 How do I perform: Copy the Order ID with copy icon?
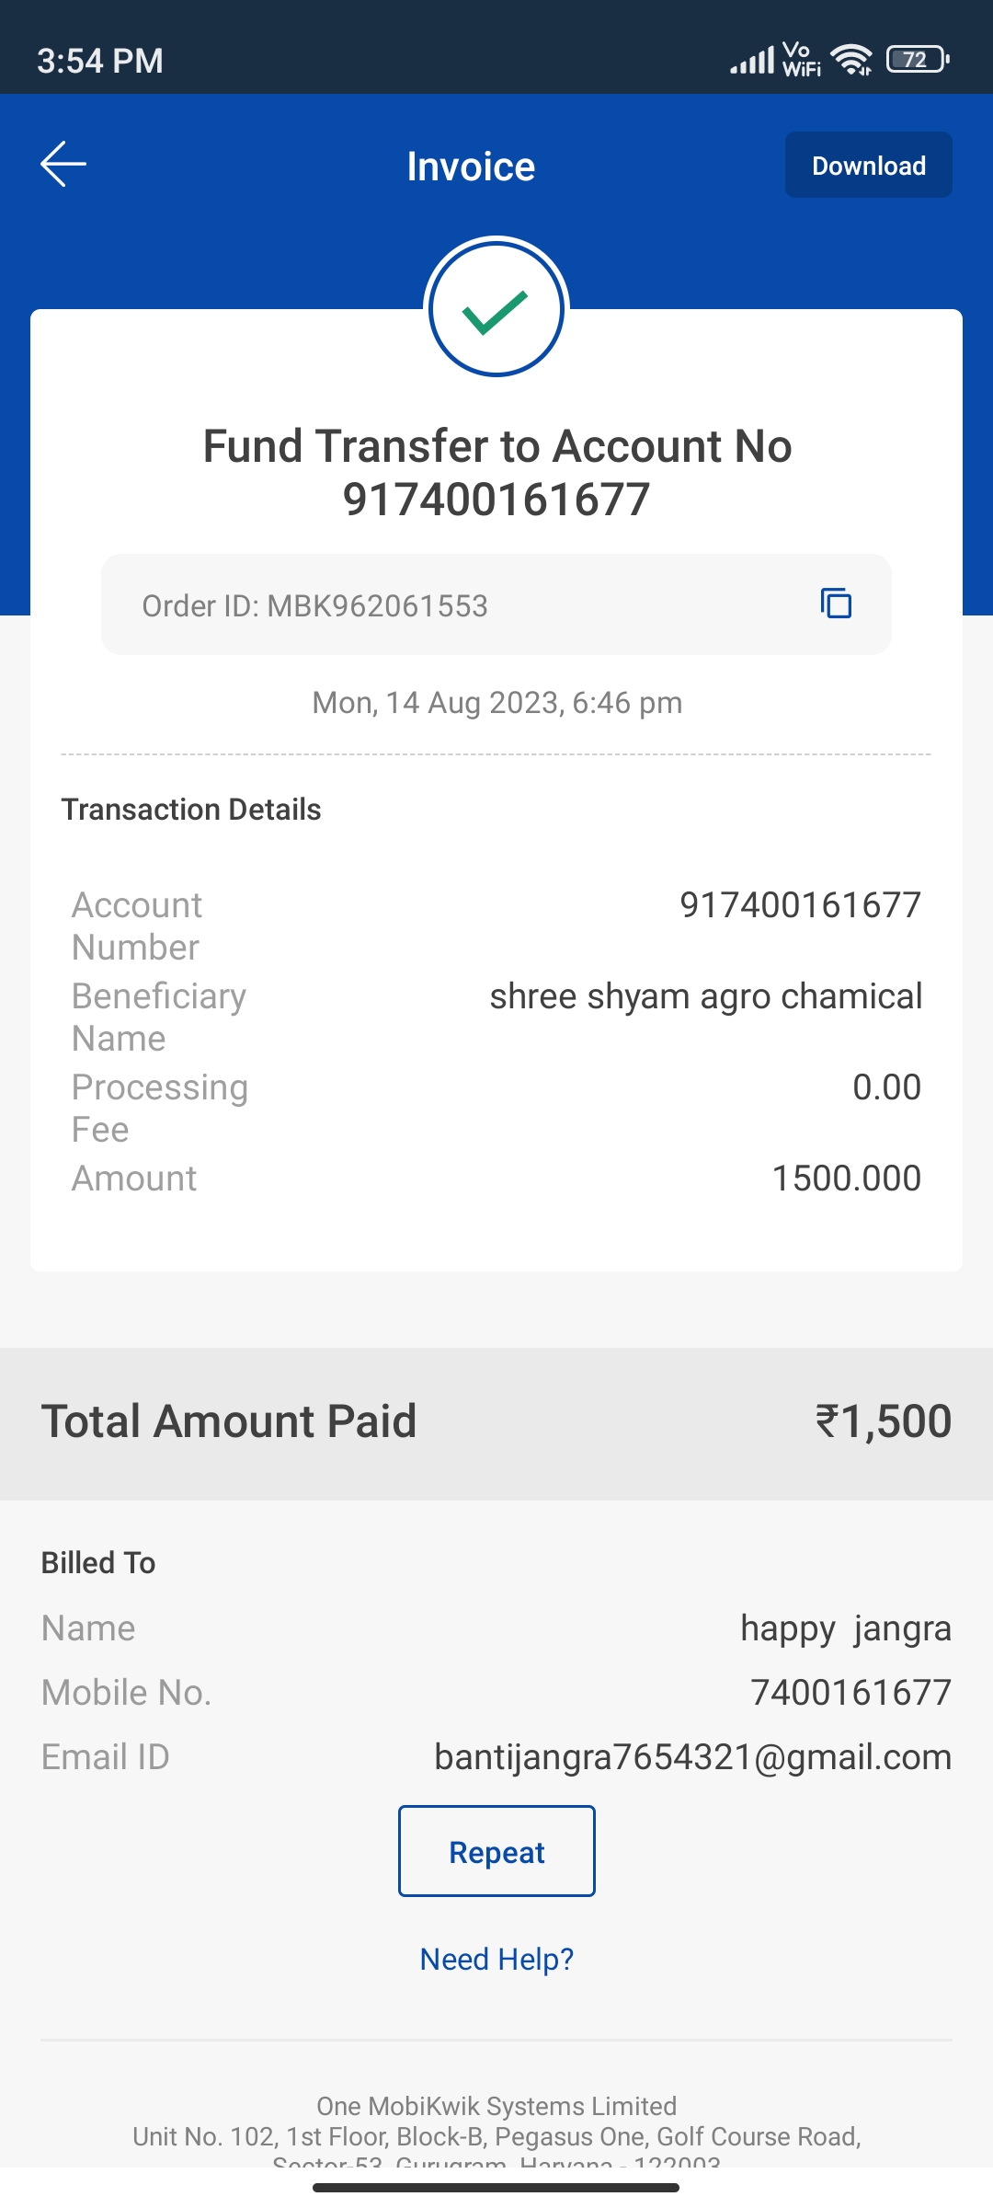pos(836,604)
